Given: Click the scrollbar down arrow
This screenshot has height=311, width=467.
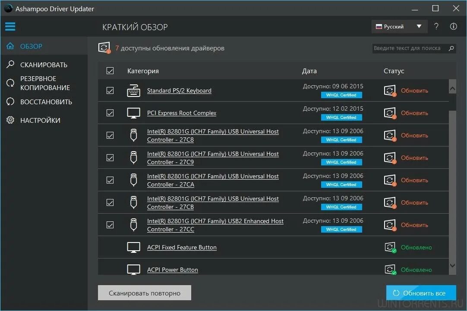Looking at the screenshot, I should click(452, 265).
